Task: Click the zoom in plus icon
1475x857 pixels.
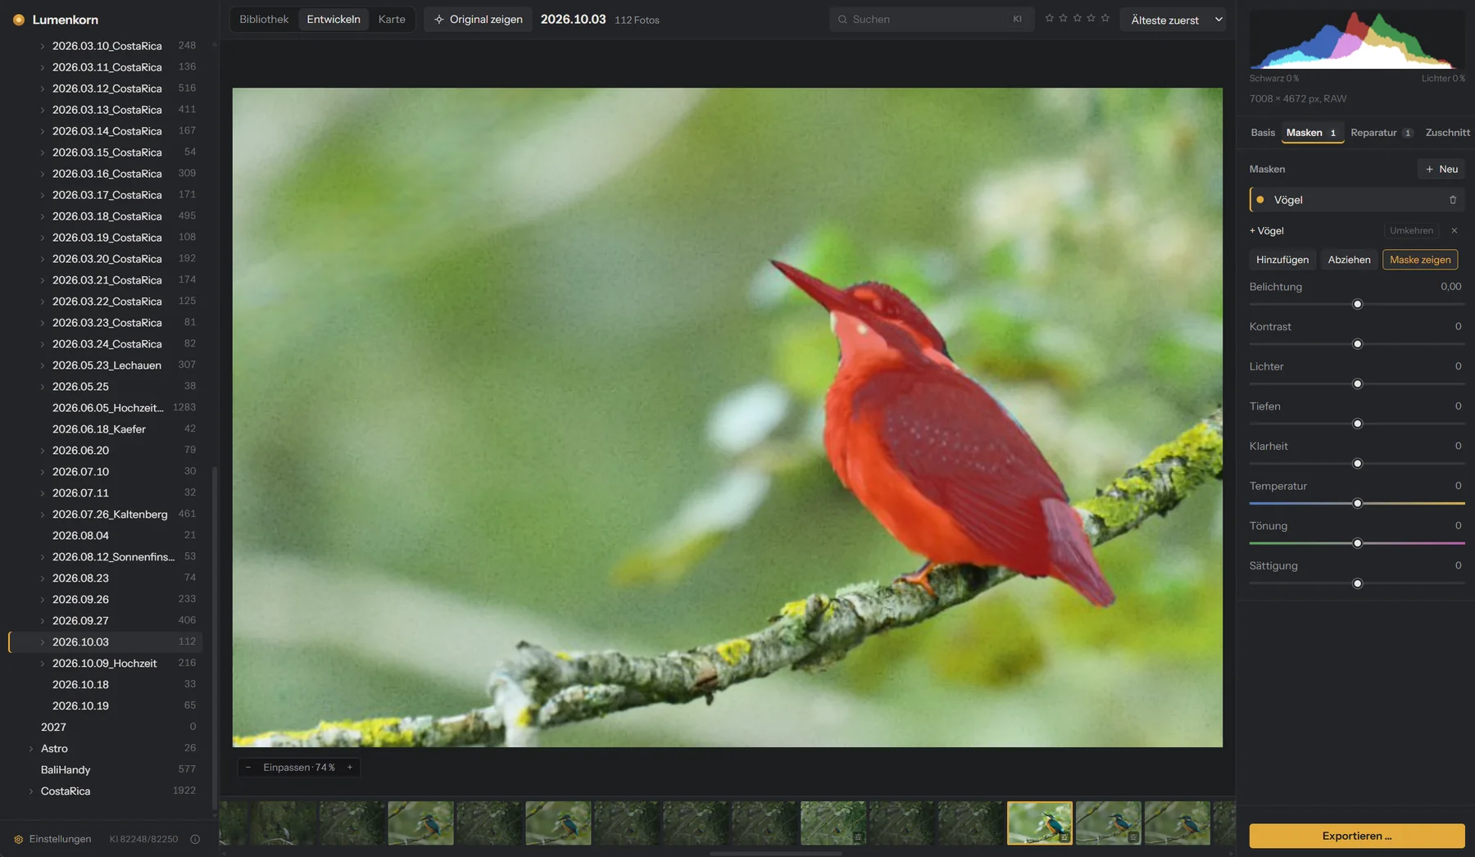Action: 350,768
